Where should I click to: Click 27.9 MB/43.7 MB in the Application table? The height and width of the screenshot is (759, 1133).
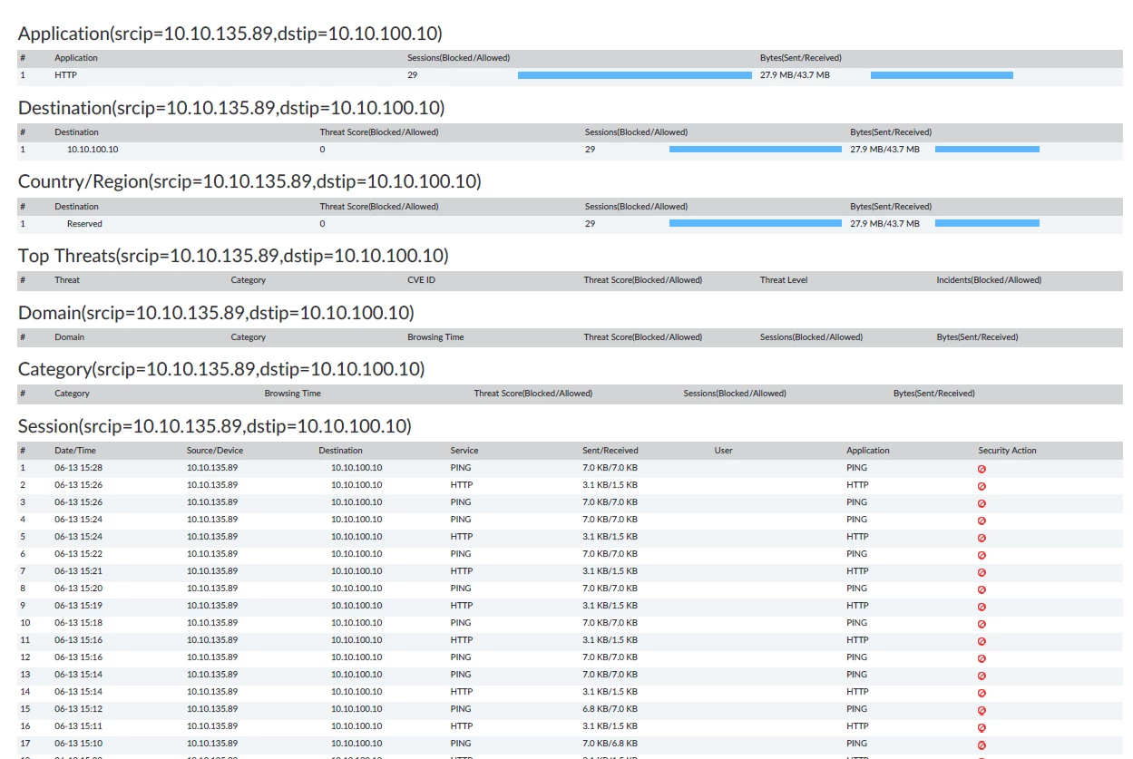tap(796, 75)
